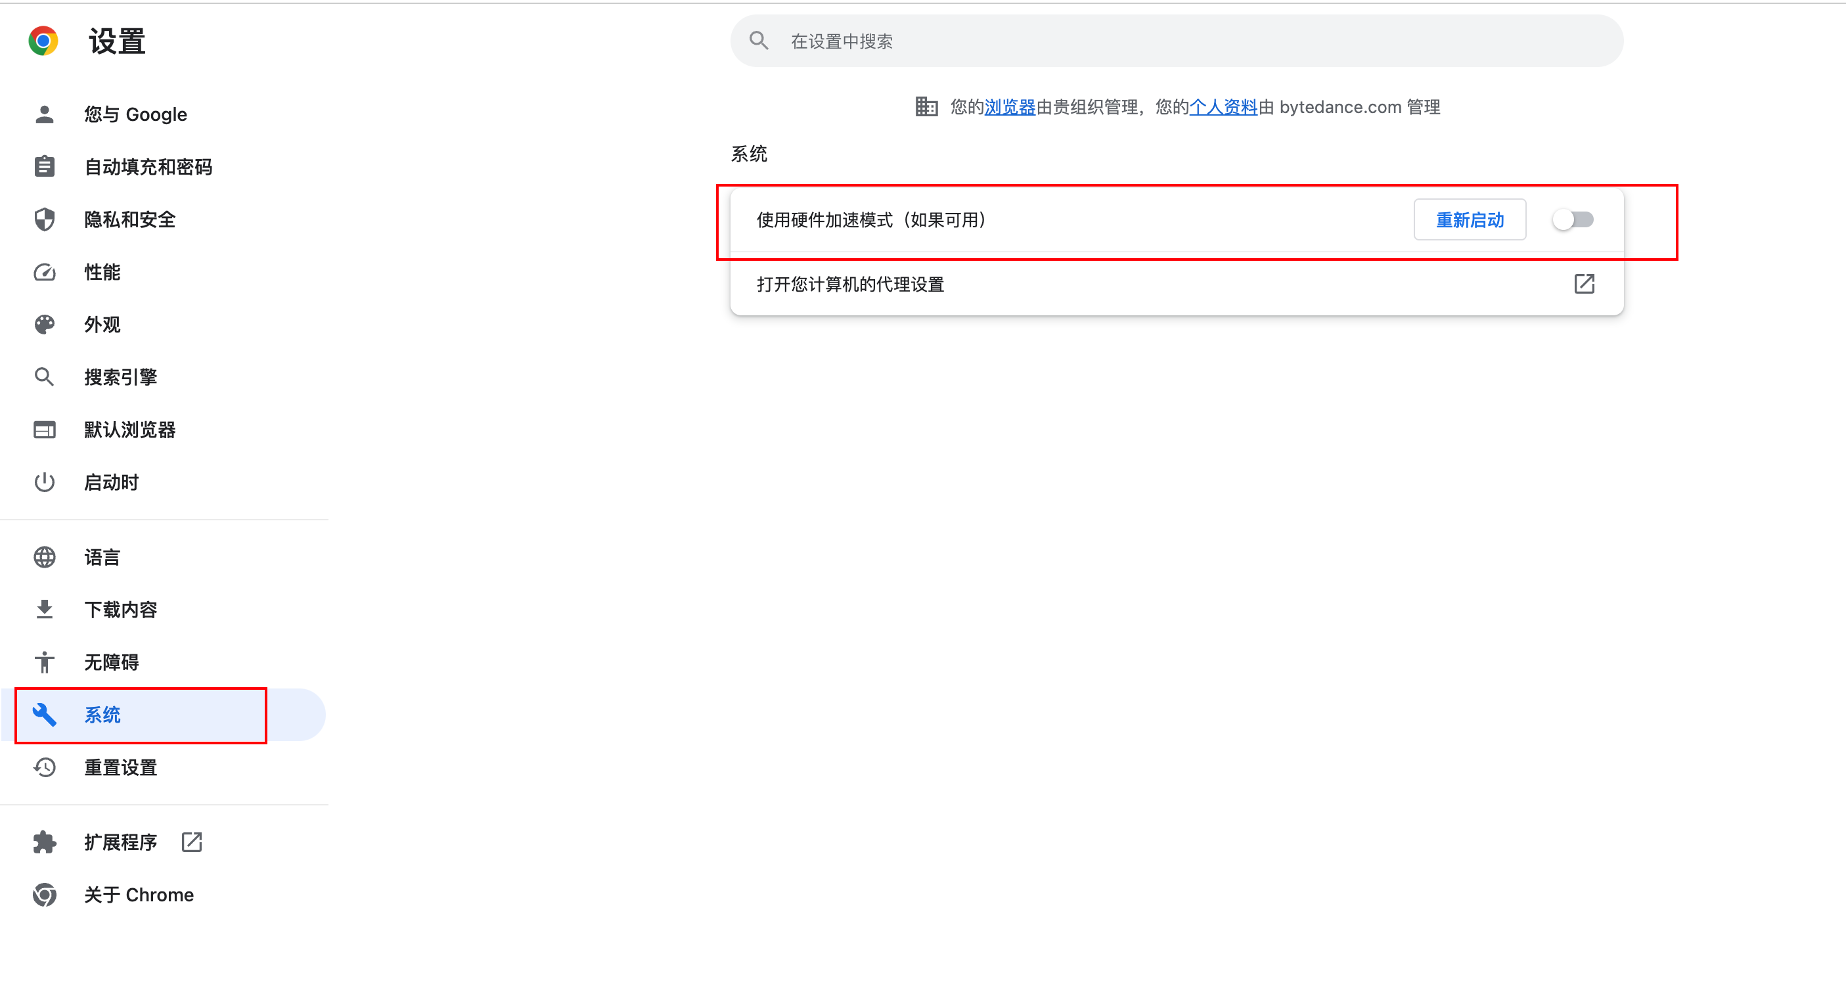This screenshot has height=992, width=1846.
Task: Toggle the 使用硬件加速模式 switch
Action: coord(1573,220)
